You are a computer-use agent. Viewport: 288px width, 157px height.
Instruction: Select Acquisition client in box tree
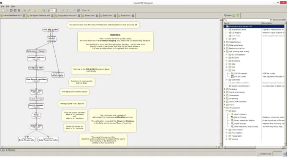[239, 30]
